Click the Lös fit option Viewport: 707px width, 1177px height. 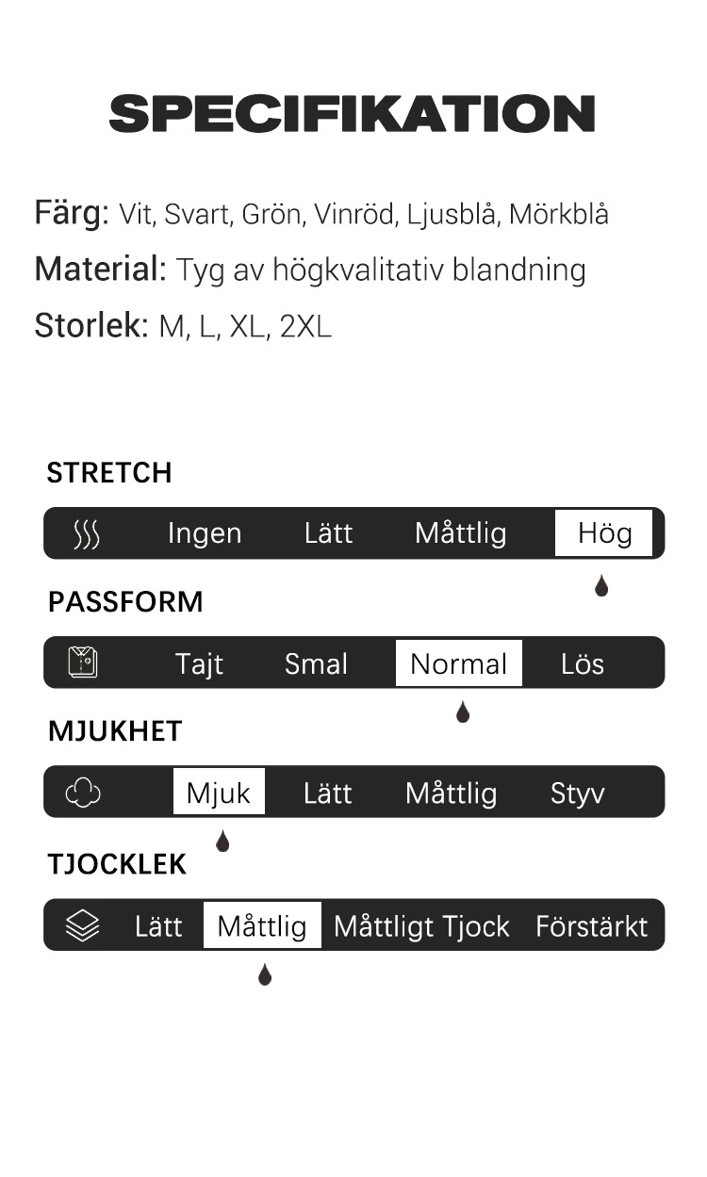pos(583,663)
